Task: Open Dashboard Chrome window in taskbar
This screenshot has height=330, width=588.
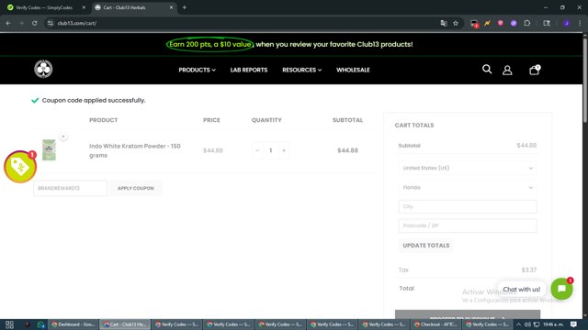Action: pyautogui.click(x=73, y=324)
